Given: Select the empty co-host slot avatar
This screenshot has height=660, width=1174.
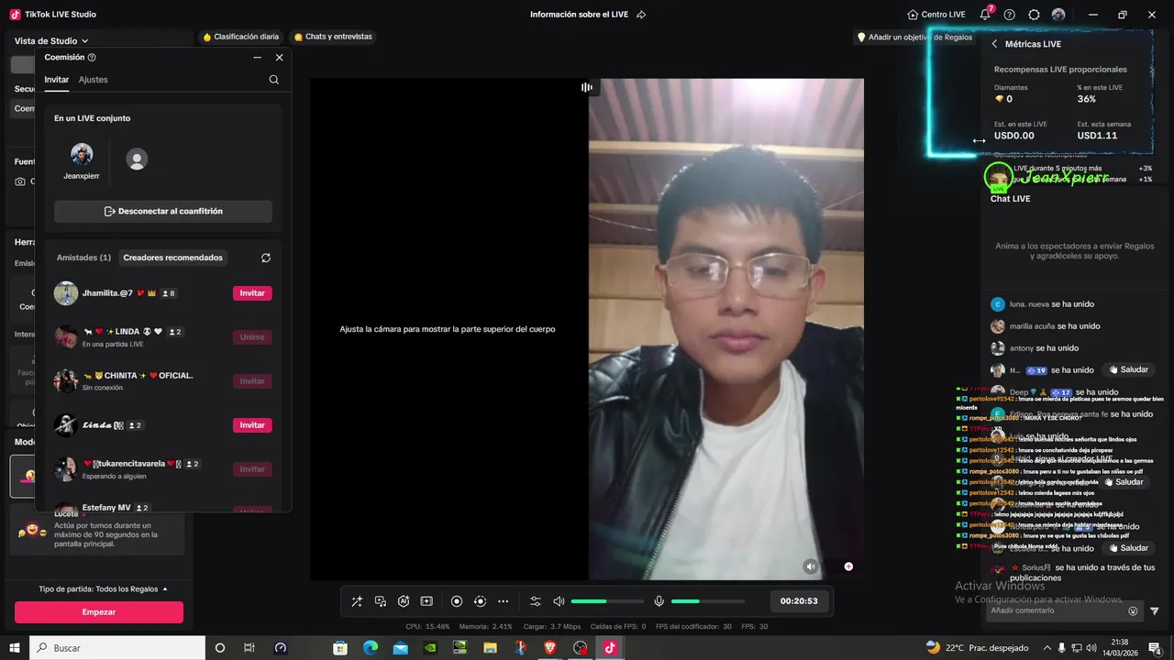Looking at the screenshot, I should click(137, 159).
